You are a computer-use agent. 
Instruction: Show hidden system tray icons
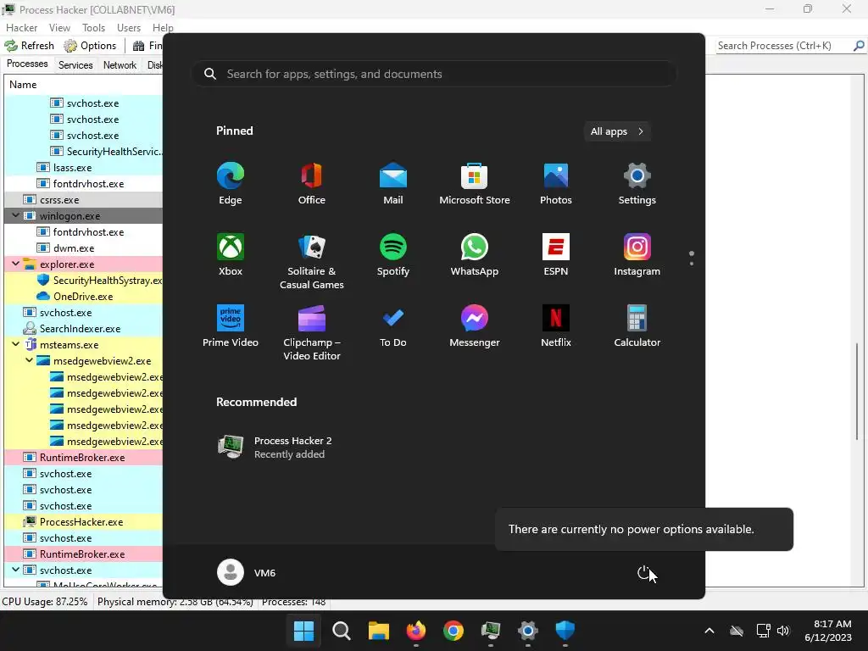(709, 631)
